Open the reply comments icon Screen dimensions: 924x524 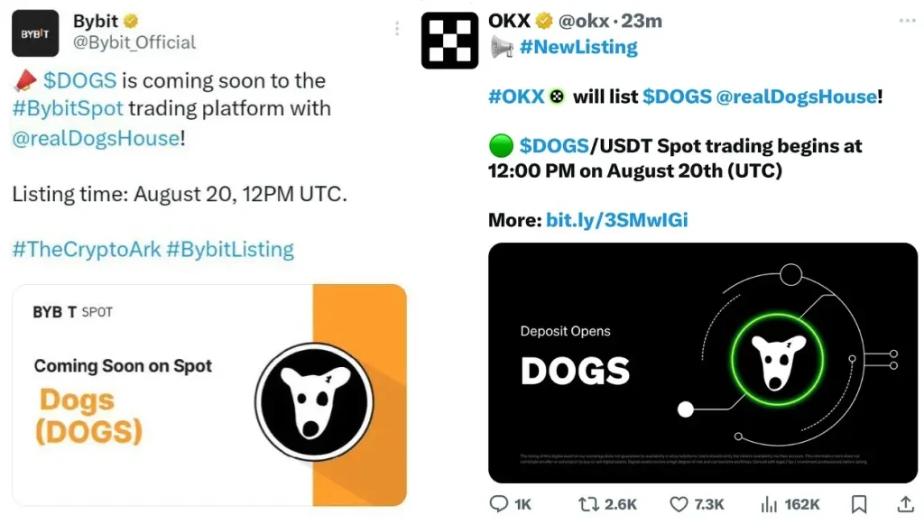[498, 504]
